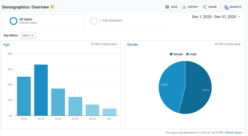
Task: Click the Key Metric: label
Action: (x=11, y=36)
